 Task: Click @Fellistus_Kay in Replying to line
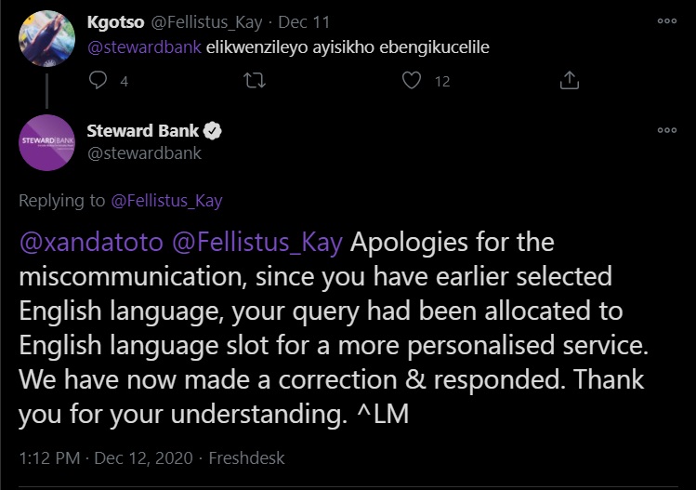tap(166, 200)
